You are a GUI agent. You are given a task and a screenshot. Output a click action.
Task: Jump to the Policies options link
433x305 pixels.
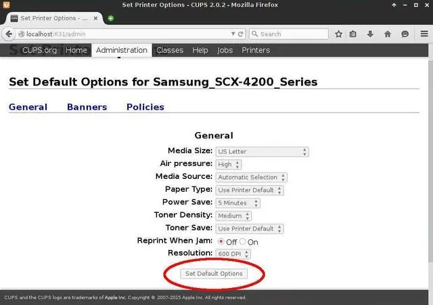[x=145, y=107]
